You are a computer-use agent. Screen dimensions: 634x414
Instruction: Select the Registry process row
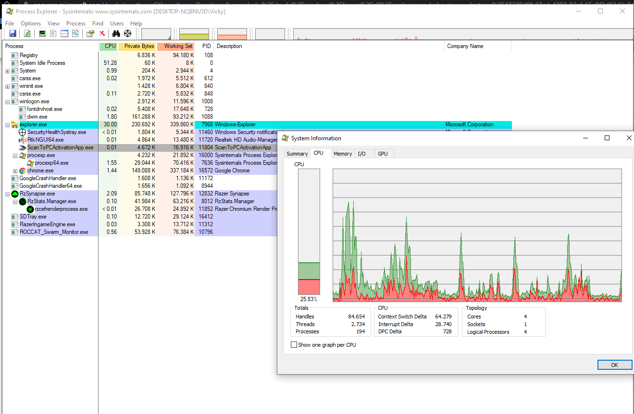[x=257, y=55]
